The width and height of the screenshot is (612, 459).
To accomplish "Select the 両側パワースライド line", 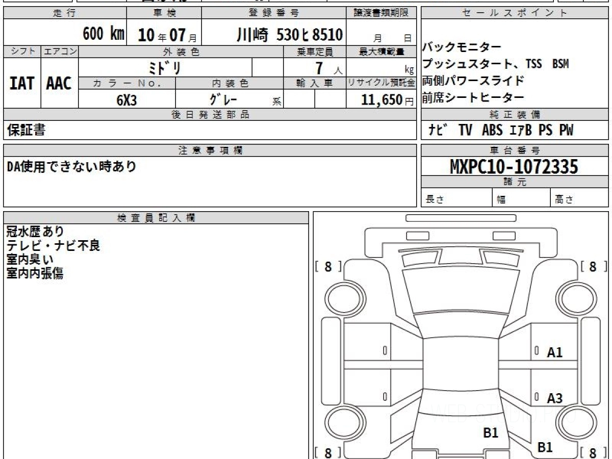I will pos(473,81).
